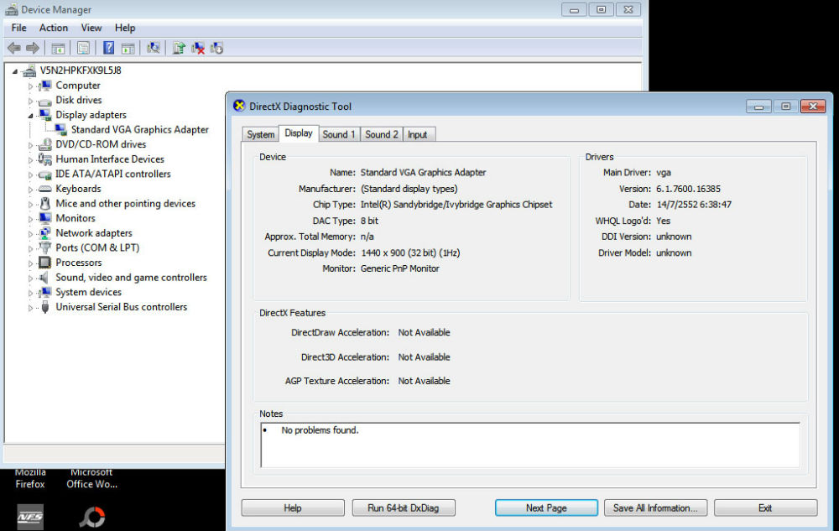Open the View menu in Device Manager

91,28
